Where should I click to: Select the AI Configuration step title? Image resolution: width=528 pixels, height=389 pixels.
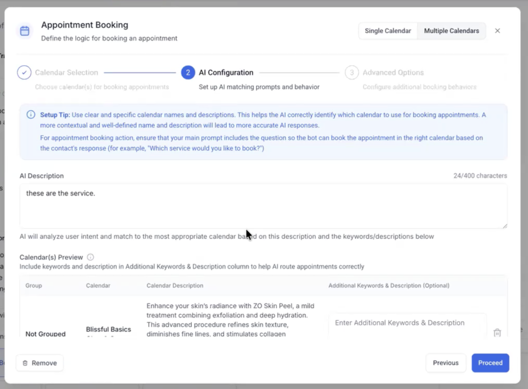pyautogui.click(x=226, y=73)
